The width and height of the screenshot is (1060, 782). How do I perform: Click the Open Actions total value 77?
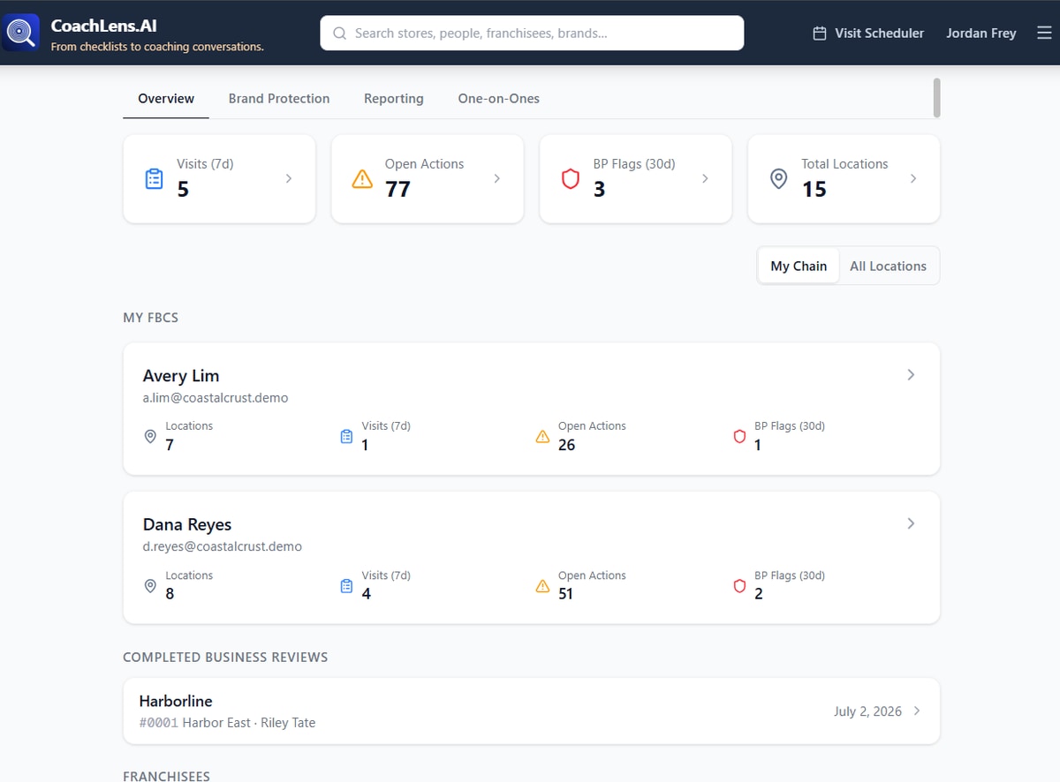point(397,189)
